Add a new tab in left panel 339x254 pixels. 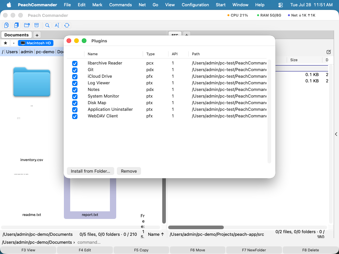pos(37,35)
